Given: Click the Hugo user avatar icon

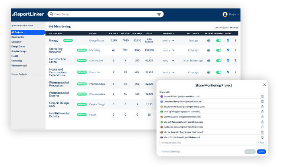Looking at the screenshot, I should click(225, 14).
